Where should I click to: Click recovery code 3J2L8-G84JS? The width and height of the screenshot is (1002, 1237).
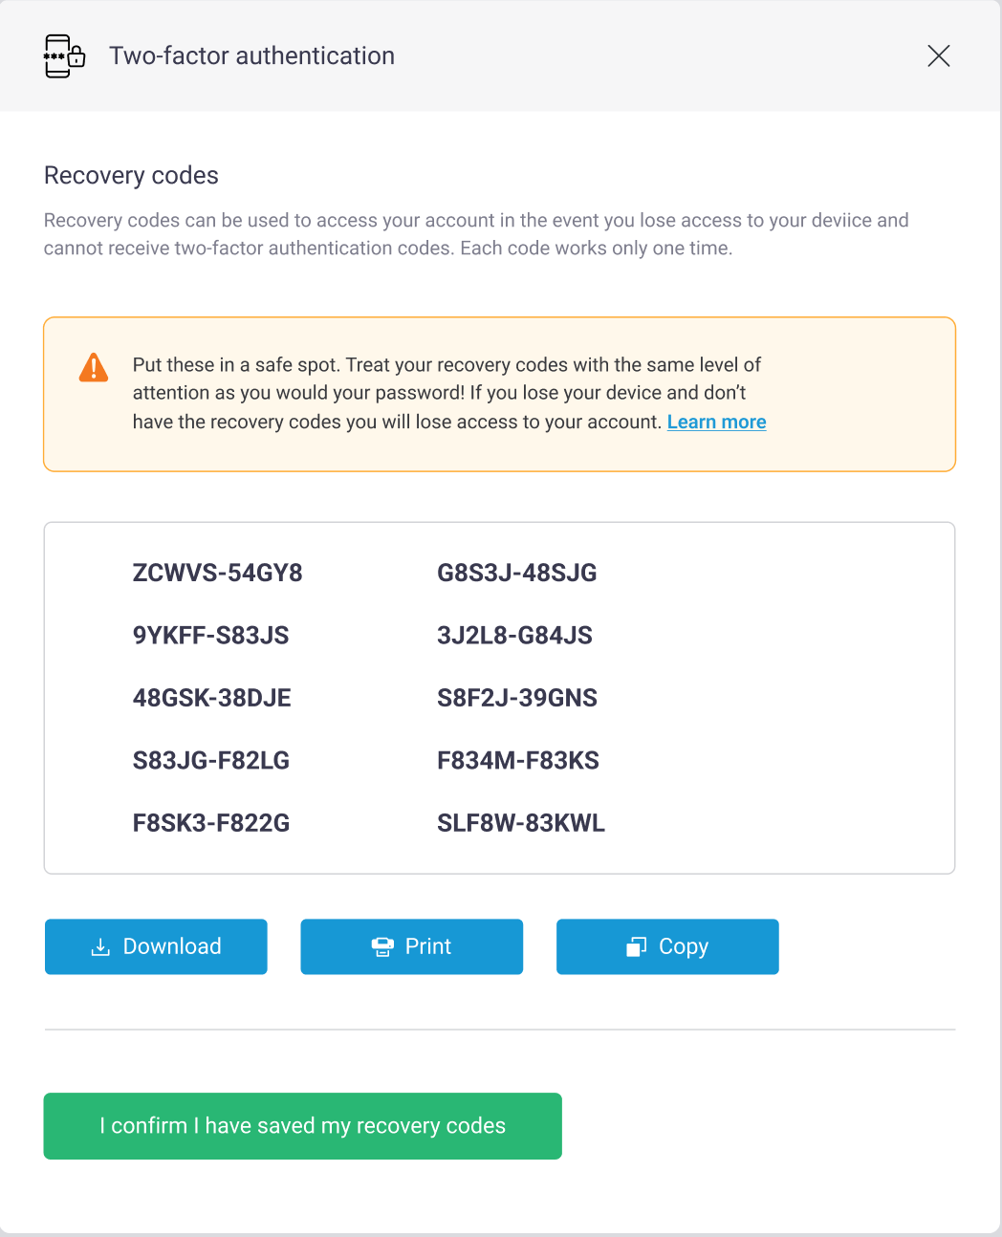point(514,636)
